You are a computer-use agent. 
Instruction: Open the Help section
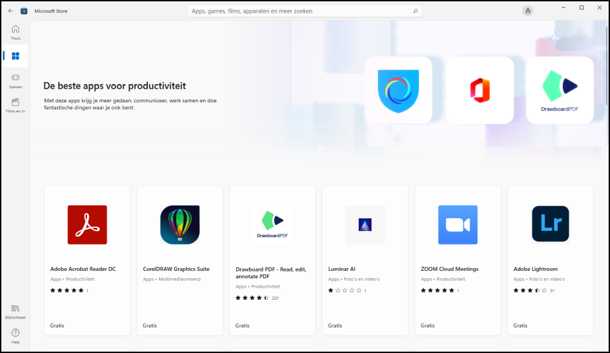[x=15, y=336]
